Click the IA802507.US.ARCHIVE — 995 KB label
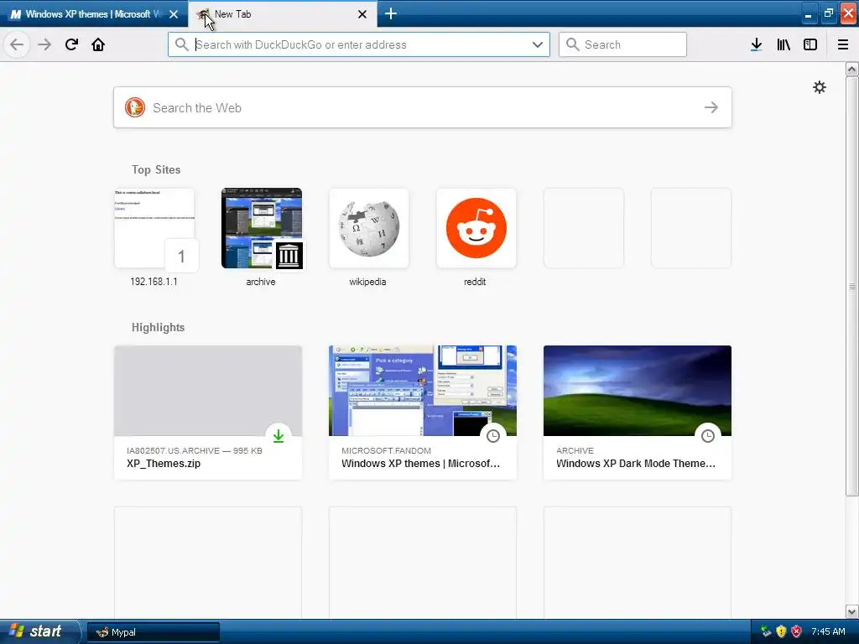The image size is (859, 644). coord(195,450)
